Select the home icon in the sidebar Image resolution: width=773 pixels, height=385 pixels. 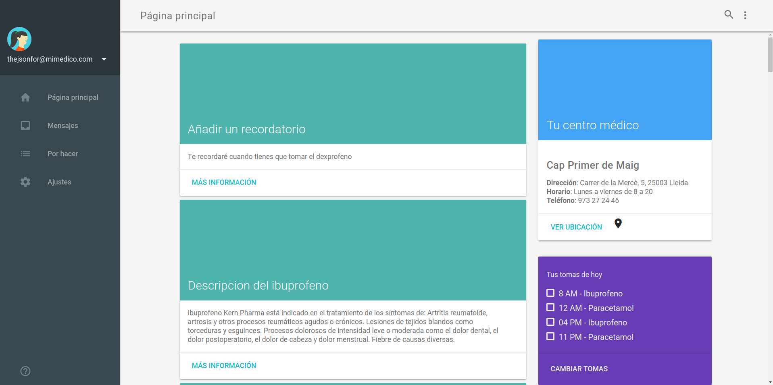[x=25, y=97]
